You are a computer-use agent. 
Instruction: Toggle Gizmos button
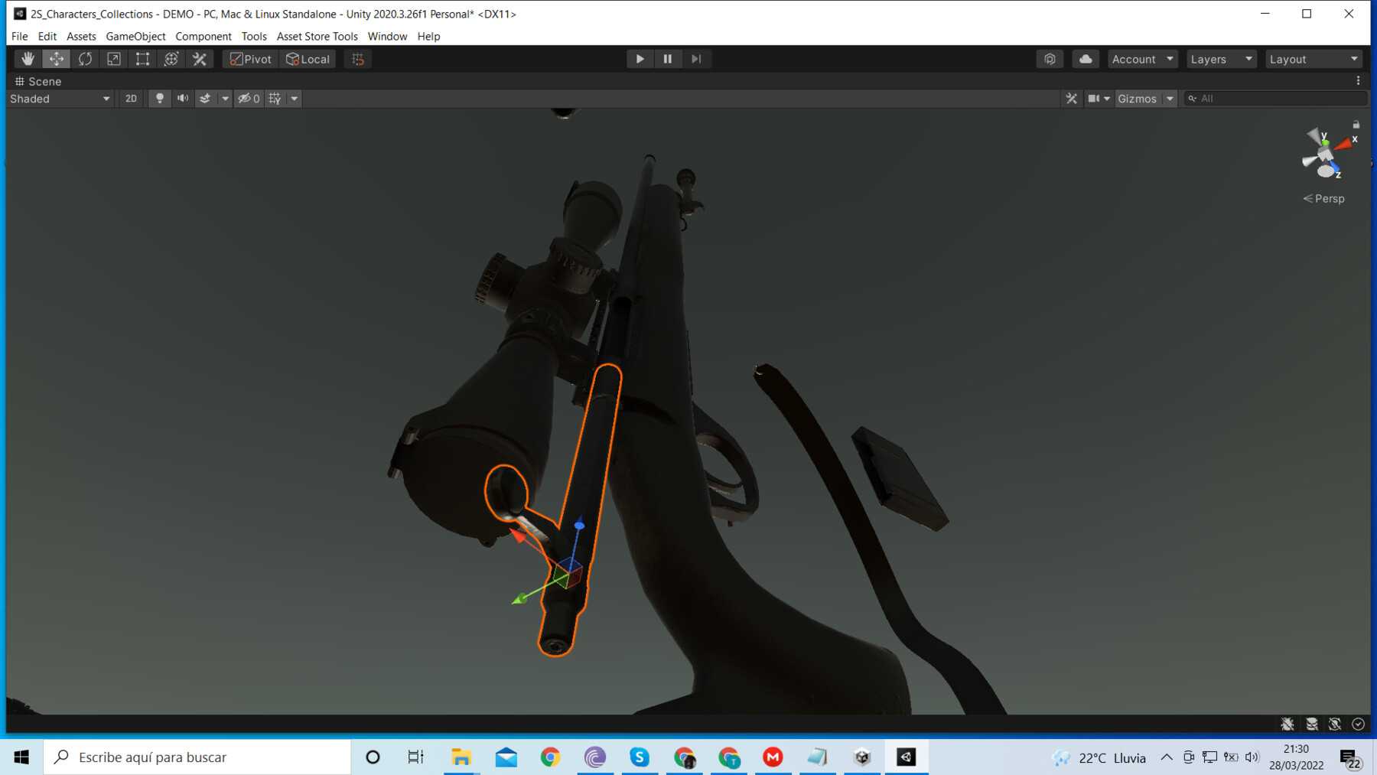1138,99
